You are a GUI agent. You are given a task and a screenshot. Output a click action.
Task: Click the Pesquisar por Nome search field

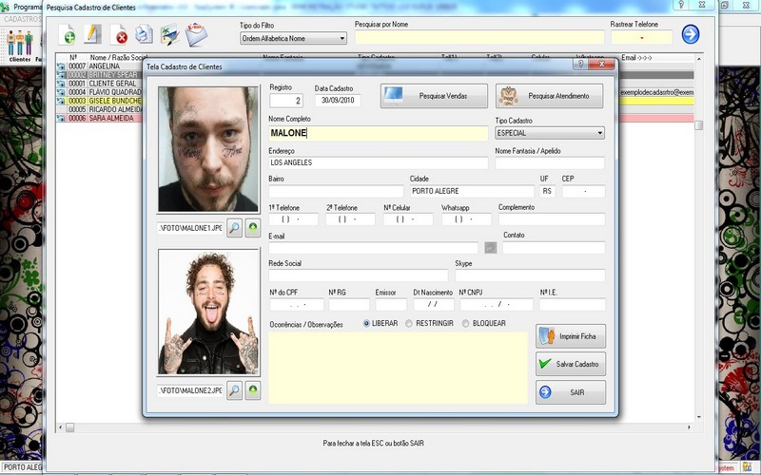[x=479, y=37]
